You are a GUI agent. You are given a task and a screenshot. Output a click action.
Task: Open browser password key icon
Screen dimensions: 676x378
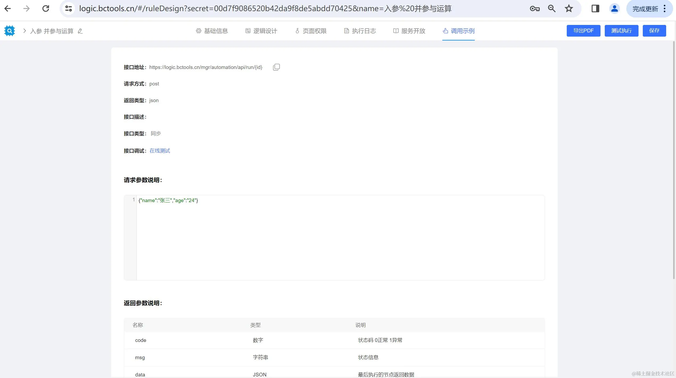(x=534, y=8)
